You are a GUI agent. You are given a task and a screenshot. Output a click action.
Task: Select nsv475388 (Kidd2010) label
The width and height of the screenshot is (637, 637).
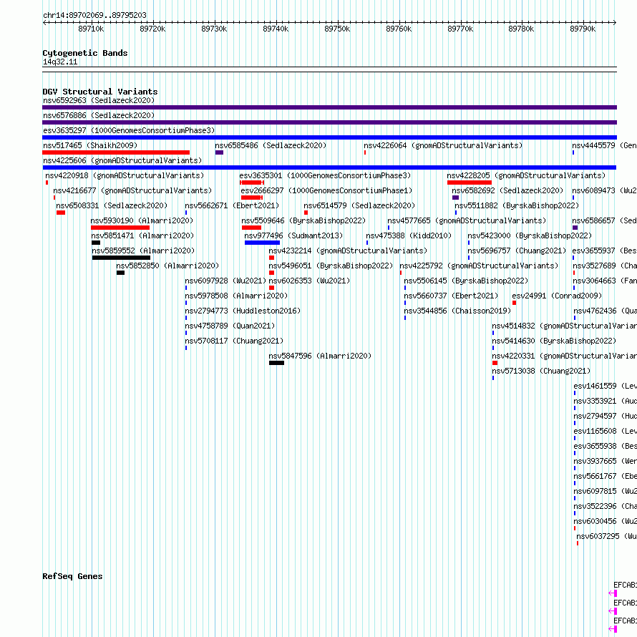click(x=409, y=235)
